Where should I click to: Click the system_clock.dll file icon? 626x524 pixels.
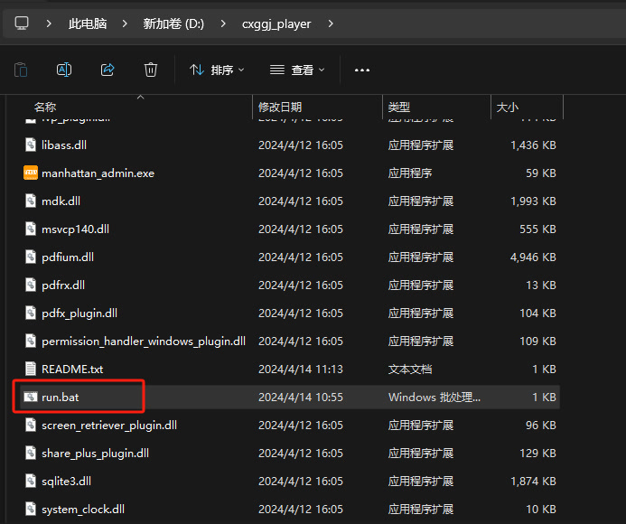(x=31, y=509)
